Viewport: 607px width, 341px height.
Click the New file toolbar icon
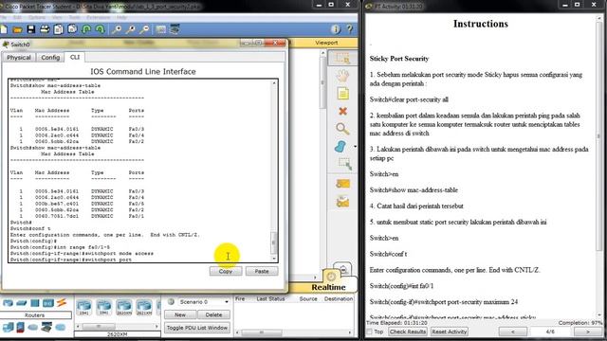point(4,29)
